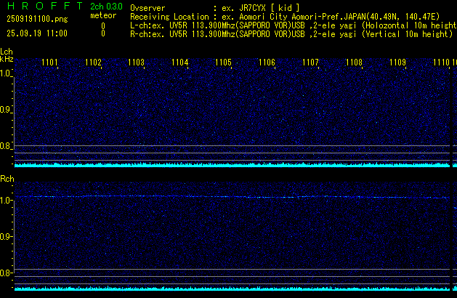Screen dimensions: 457x298
Task: Select the Rch channel label
Action: [7, 178]
